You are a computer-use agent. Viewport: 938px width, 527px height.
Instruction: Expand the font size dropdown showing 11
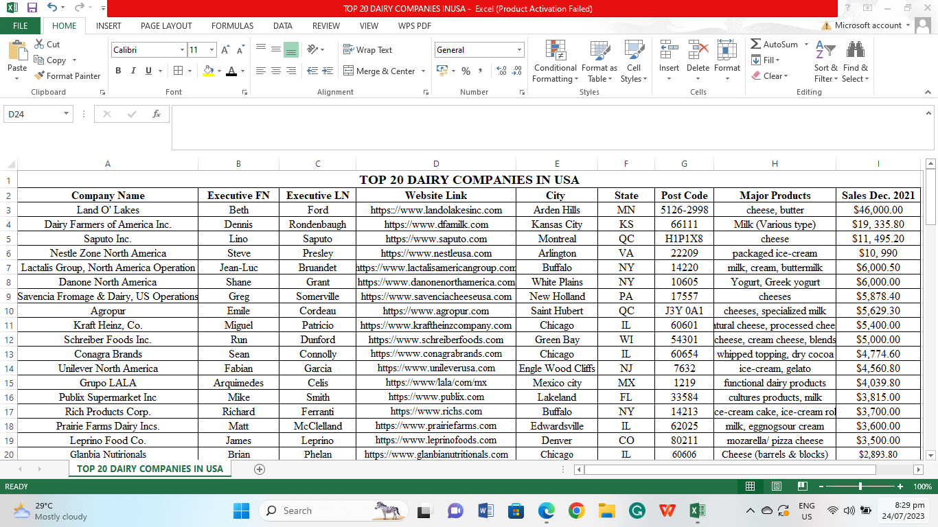(212, 50)
